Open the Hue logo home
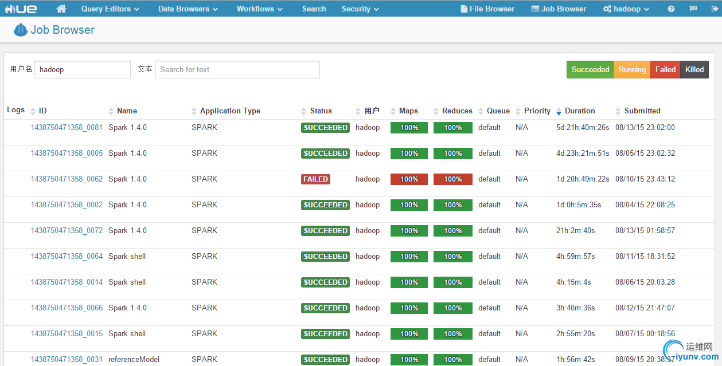The image size is (722, 366). click(x=21, y=9)
